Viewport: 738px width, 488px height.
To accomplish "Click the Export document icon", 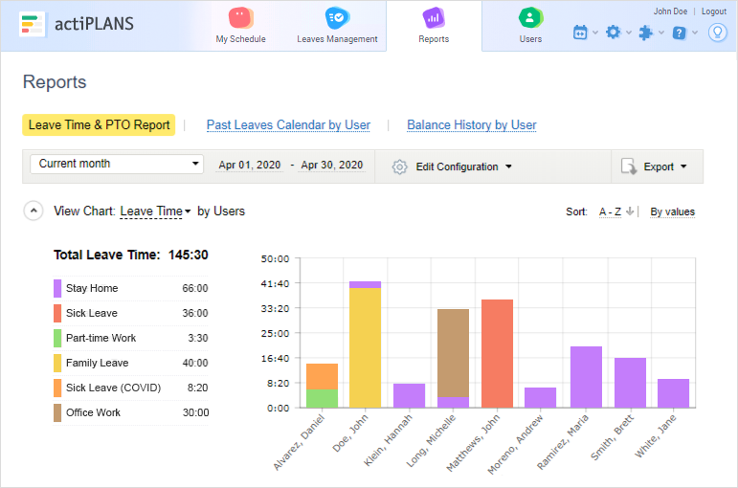I will tap(629, 166).
